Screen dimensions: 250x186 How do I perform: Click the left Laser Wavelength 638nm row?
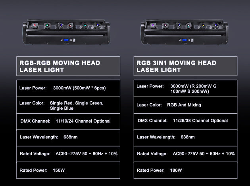click(x=68, y=137)
